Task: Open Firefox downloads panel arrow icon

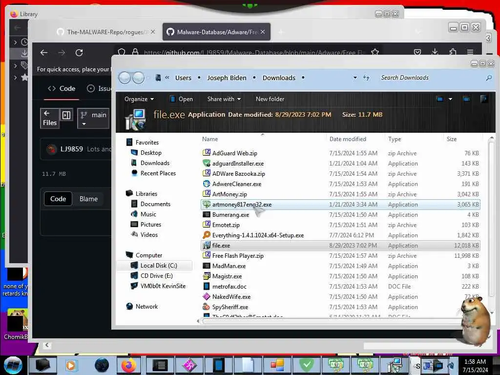Action: point(435,52)
